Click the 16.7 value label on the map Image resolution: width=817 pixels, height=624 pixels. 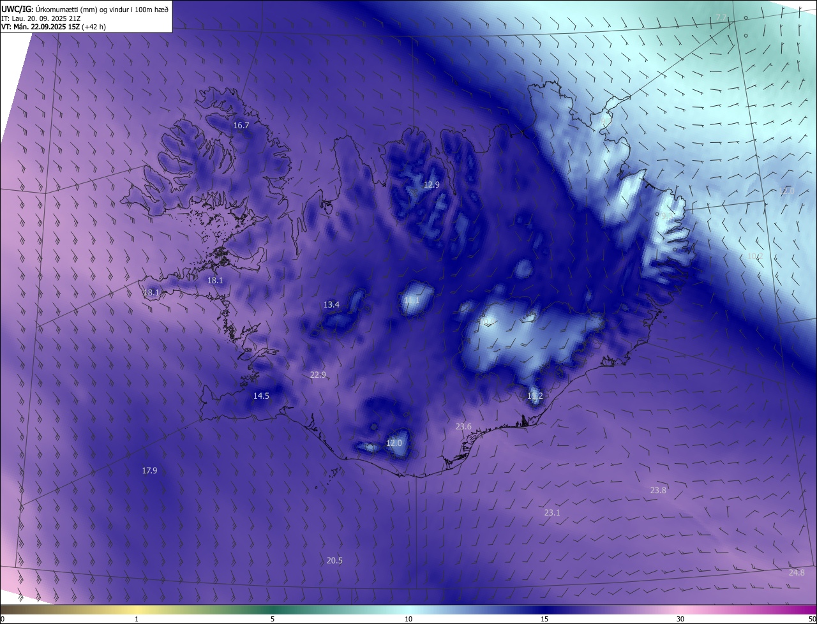click(x=241, y=126)
